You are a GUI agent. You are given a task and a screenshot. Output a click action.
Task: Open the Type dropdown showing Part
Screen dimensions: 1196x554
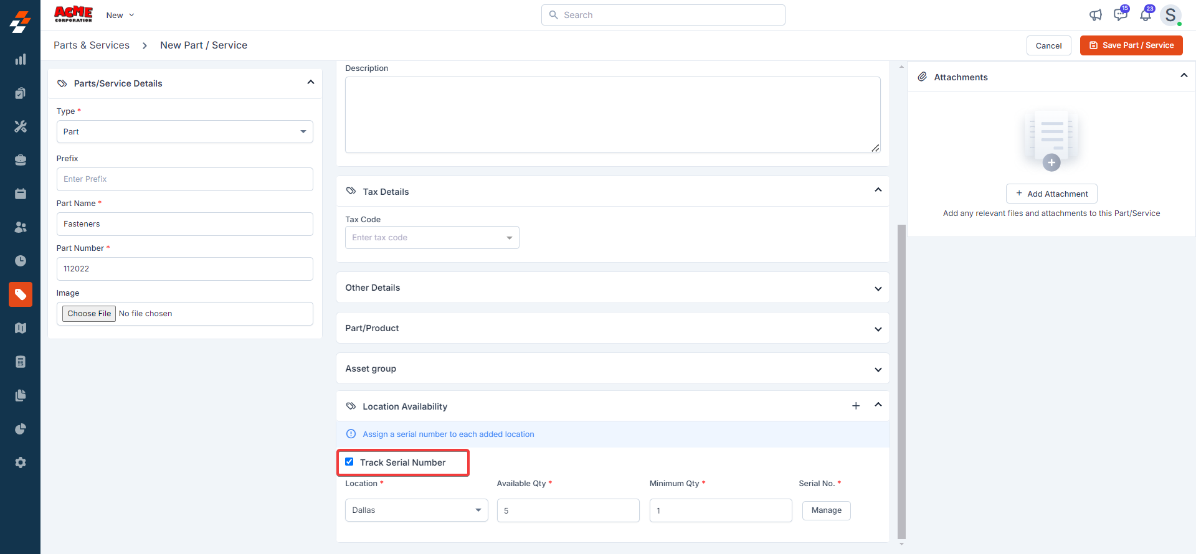coord(184,132)
